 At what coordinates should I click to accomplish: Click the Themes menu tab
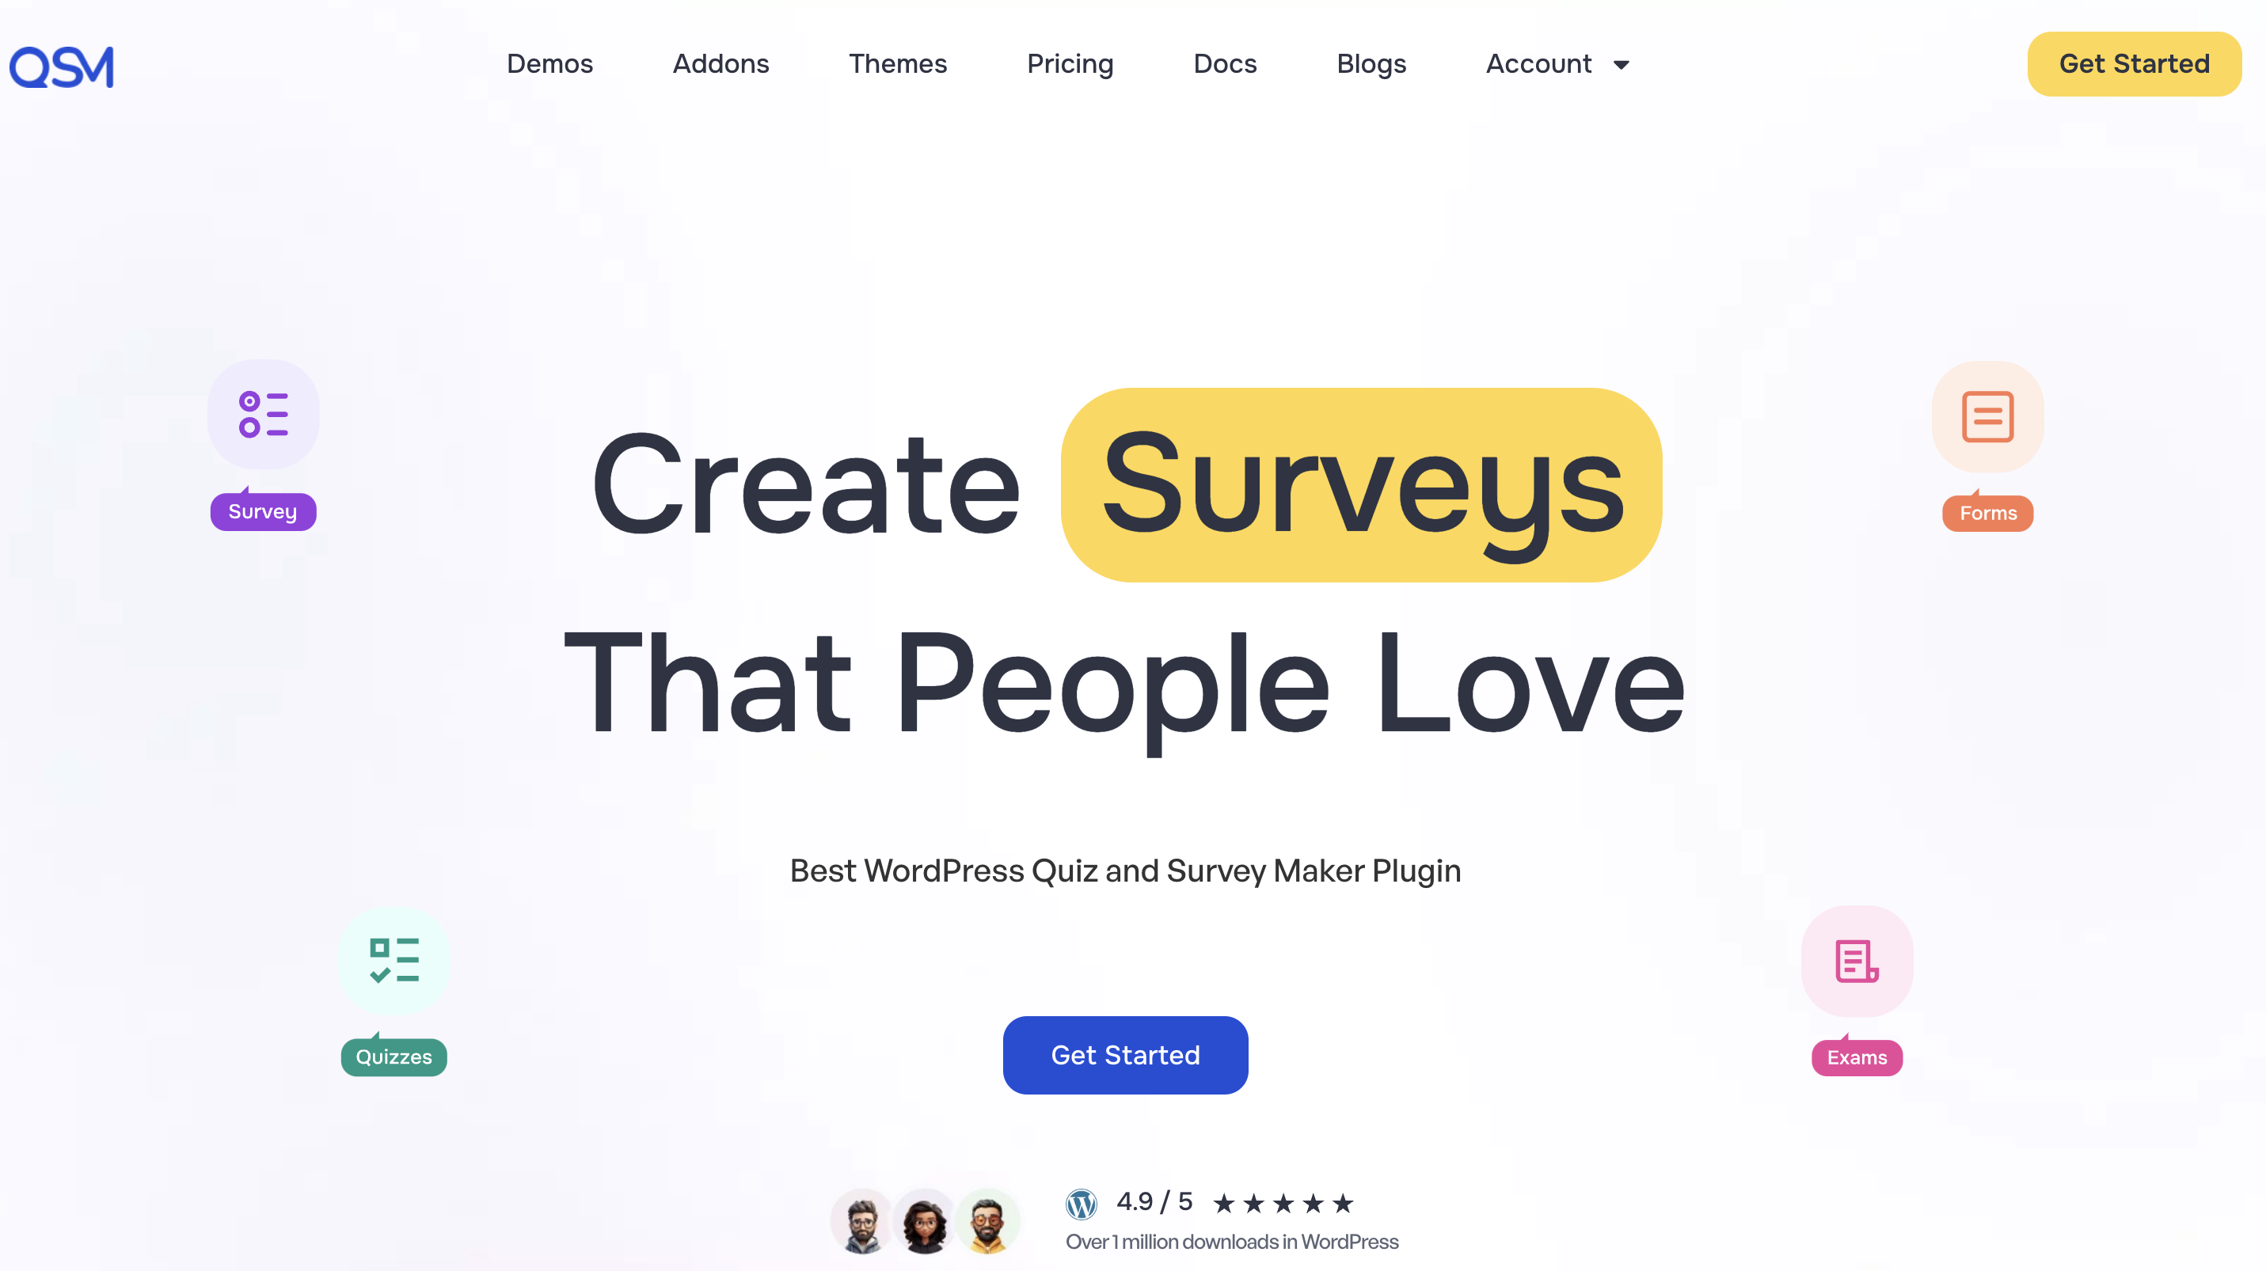coord(898,64)
